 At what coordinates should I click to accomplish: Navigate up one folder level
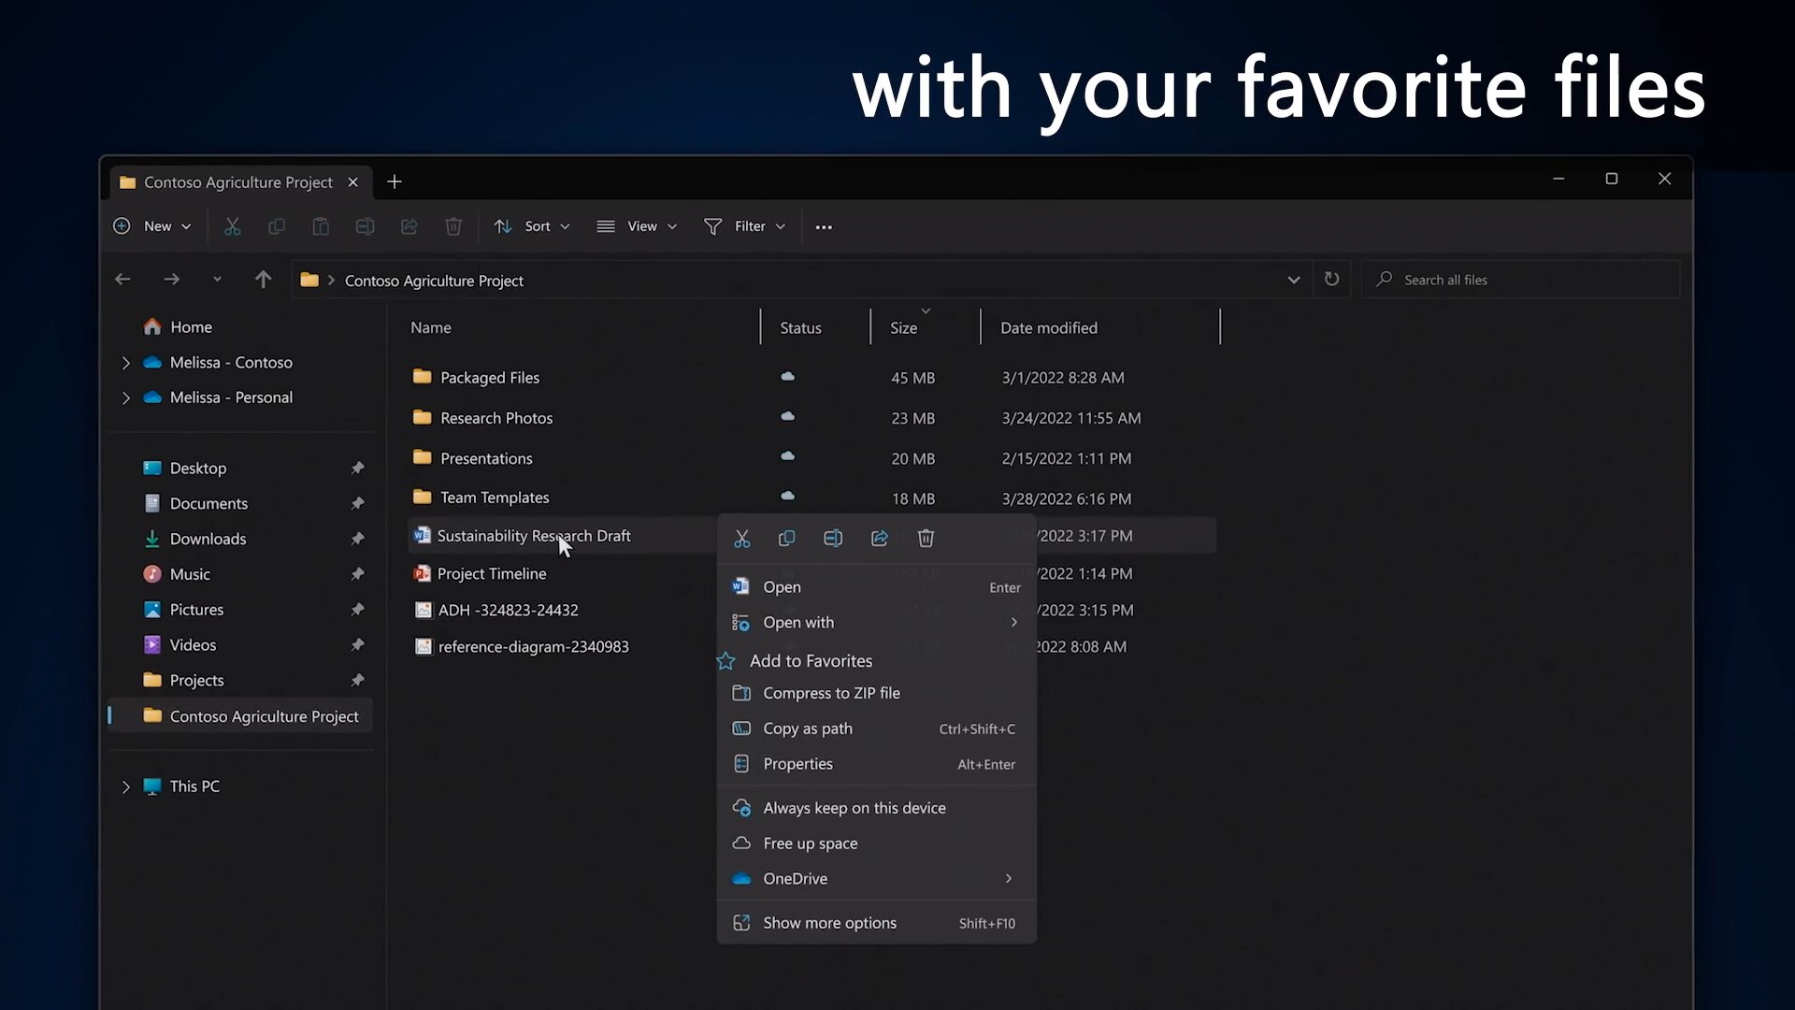(x=263, y=280)
